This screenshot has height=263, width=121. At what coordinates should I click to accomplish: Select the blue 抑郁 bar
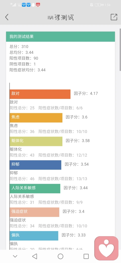coord(36,165)
